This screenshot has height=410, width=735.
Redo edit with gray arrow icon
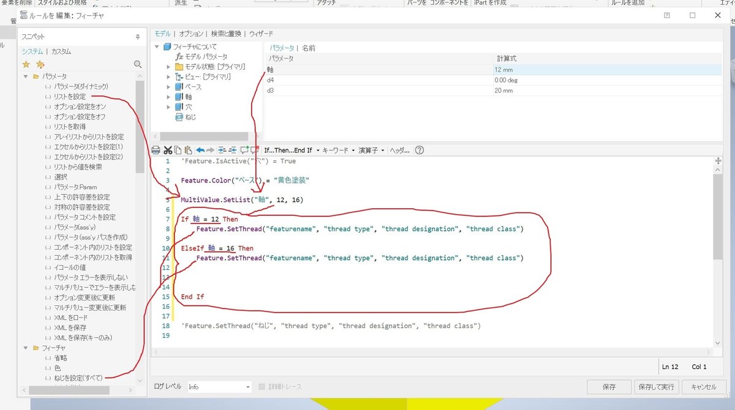pyautogui.click(x=210, y=150)
